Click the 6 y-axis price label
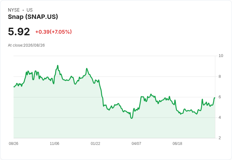The image size is (232, 160). 220,97
